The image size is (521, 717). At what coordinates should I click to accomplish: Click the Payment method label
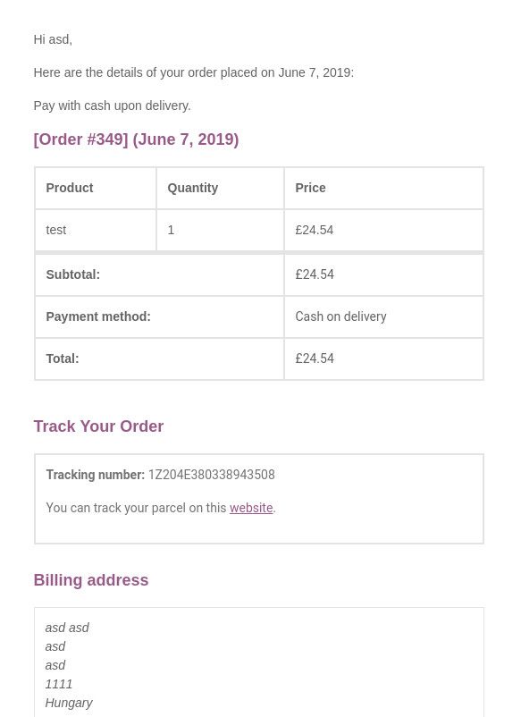point(98,316)
